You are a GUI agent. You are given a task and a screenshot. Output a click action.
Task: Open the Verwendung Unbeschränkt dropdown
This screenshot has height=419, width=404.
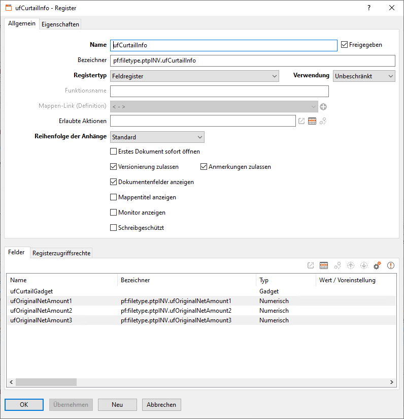364,76
